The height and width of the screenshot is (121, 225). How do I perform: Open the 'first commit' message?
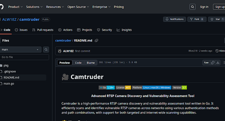tap(83, 51)
